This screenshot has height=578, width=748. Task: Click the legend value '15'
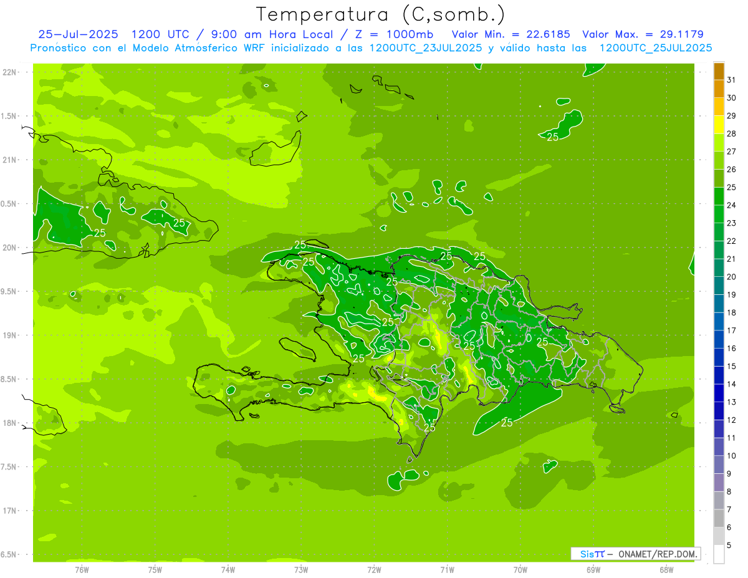point(732,366)
